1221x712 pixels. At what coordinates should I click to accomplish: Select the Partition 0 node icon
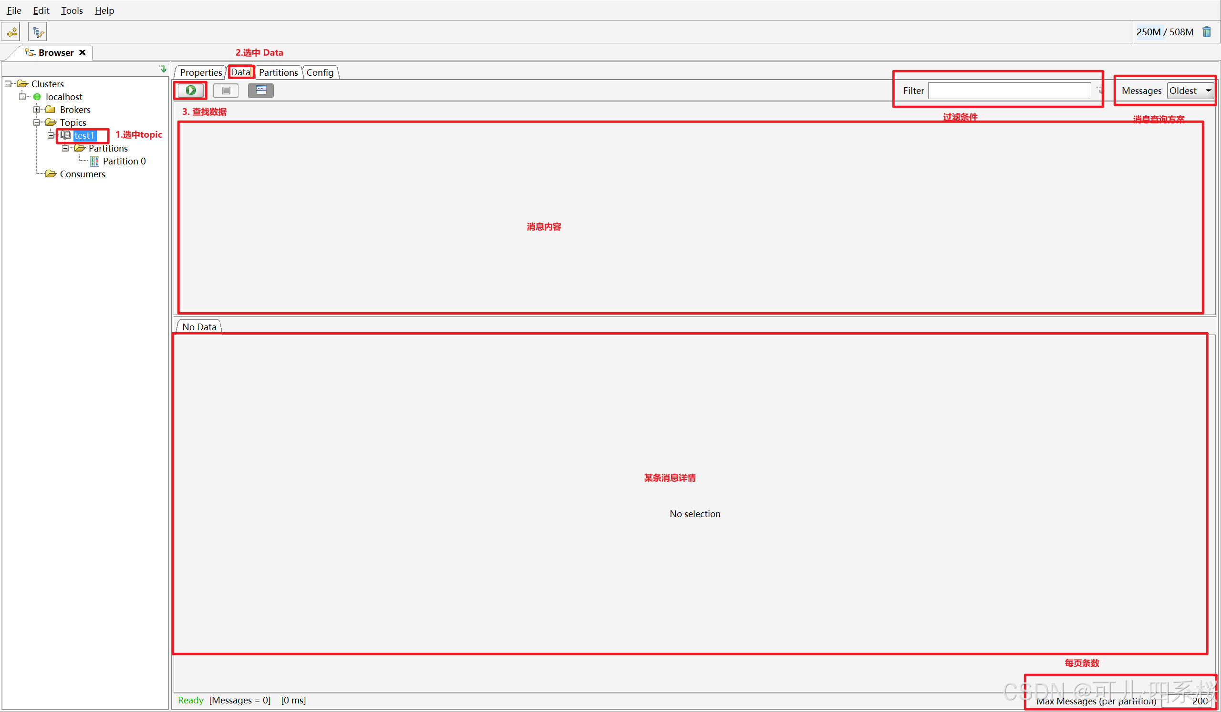[x=95, y=161]
